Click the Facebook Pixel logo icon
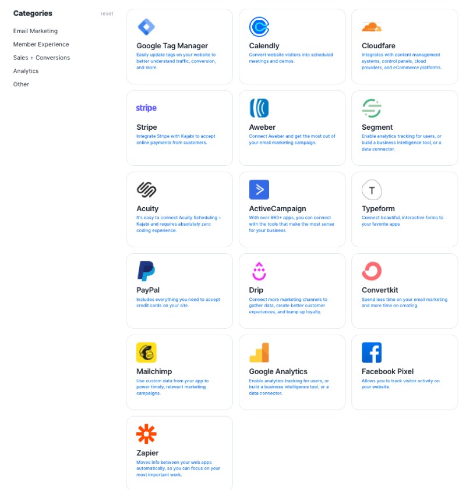The width and height of the screenshot is (466, 490). click(372, 353)
